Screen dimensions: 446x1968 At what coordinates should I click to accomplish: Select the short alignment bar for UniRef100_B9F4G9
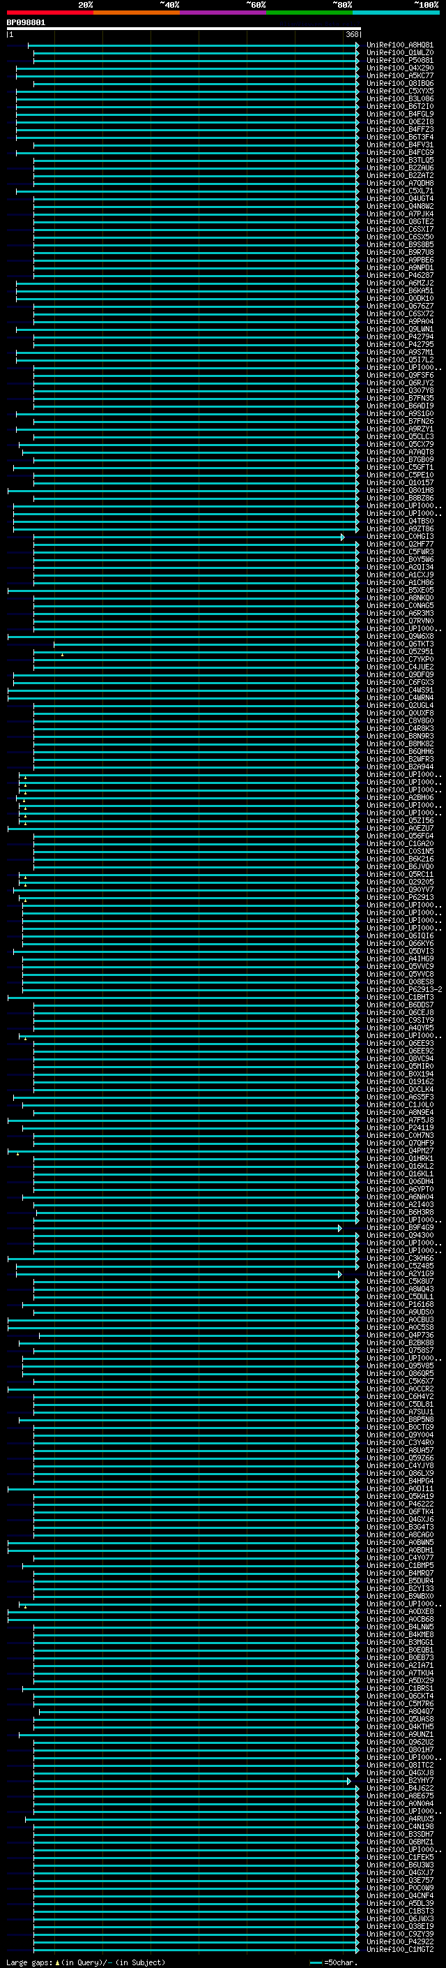[x=187, y=1229]
